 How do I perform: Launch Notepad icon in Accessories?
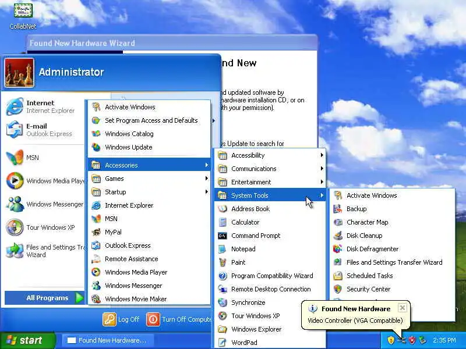point(223,249)
